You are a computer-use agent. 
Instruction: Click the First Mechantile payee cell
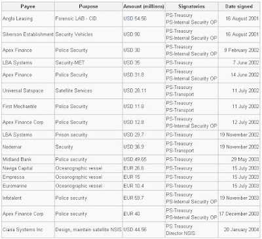[28, 107]
